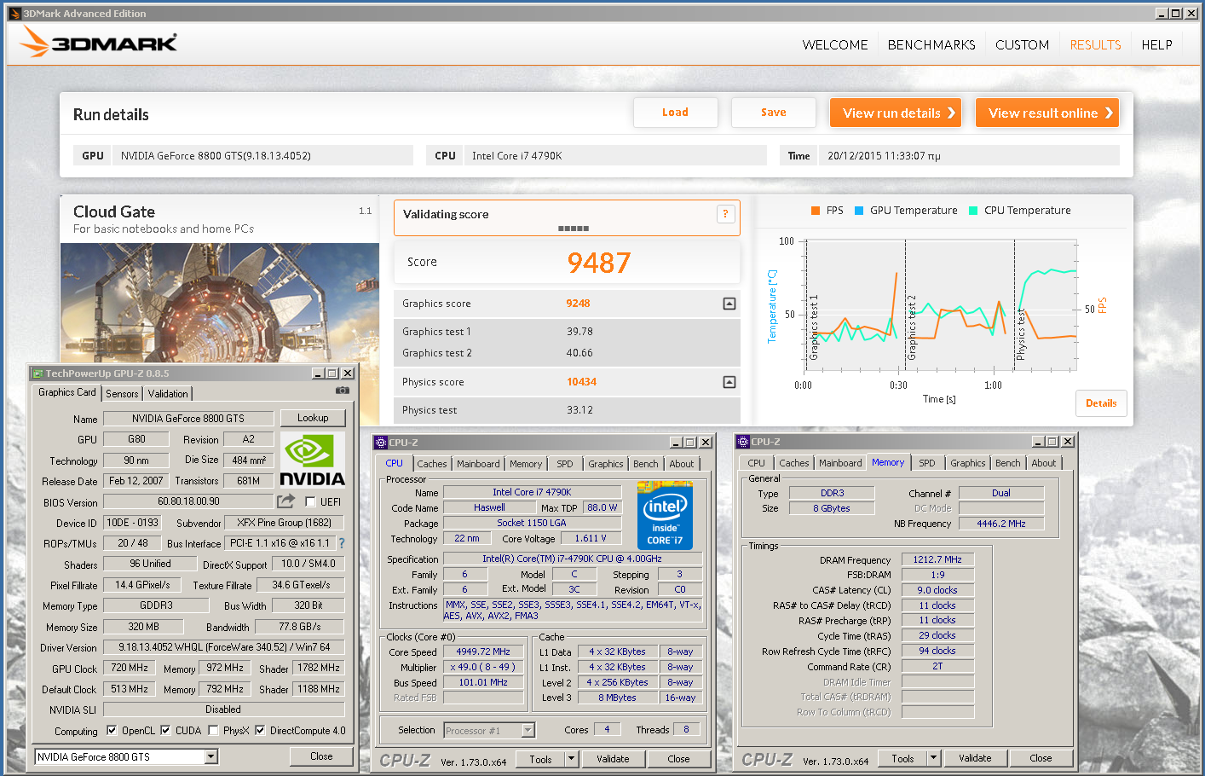This screenshot has height=776, width=1205.
Task: Open the HELP section
Action: pos(1156,45)
